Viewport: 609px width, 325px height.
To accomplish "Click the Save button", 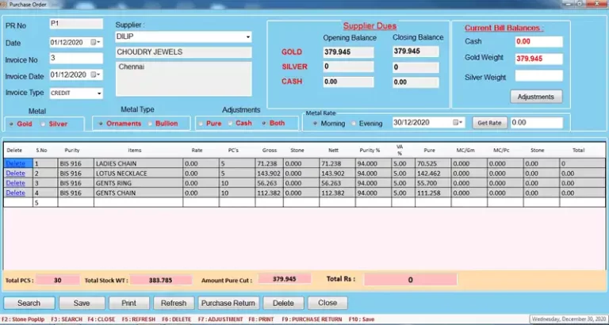I will tap(82, 303).
